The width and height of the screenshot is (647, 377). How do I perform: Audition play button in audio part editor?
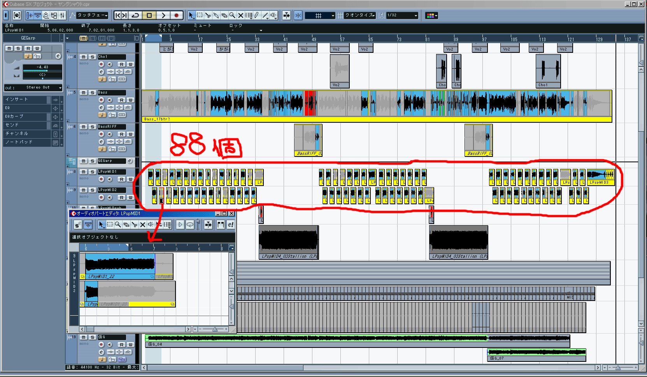pos(180,225)
